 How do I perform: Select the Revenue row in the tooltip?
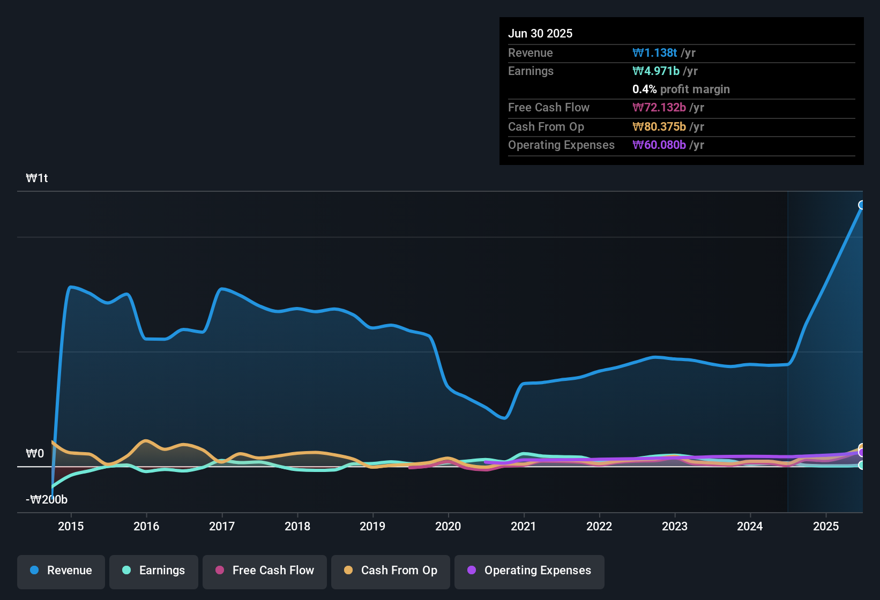click(681, 53)
